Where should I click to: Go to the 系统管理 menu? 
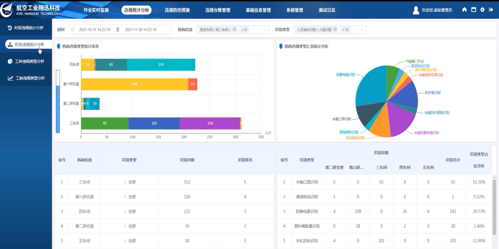coord(295,10)
